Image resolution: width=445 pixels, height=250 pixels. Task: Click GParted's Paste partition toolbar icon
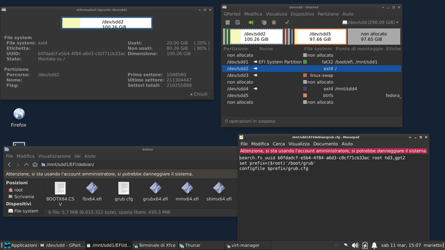(274, 22)
